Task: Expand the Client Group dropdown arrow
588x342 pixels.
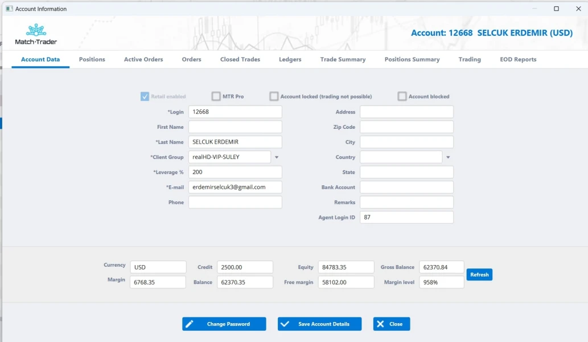Action: pyautogui.click(x=277, y=157)
